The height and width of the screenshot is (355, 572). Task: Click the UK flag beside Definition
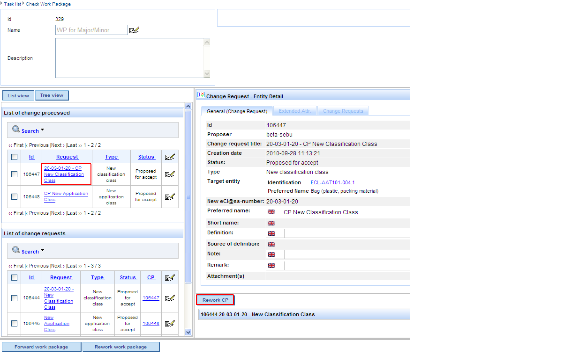pyautogui.click(x=271, y=233)
